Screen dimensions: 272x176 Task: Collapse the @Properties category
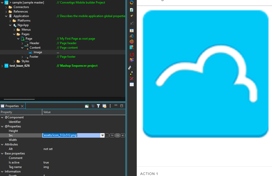[x=2, y=126]
